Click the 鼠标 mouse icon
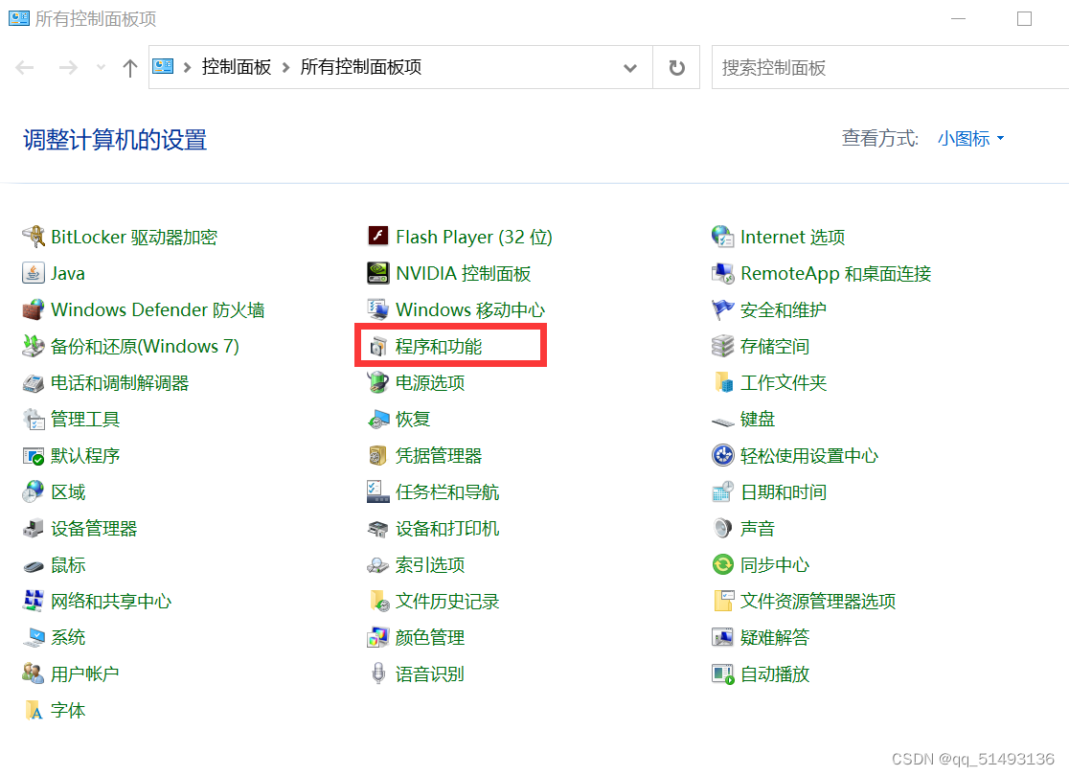Screen dimensions: 1069x776 [x=34, y=565]
